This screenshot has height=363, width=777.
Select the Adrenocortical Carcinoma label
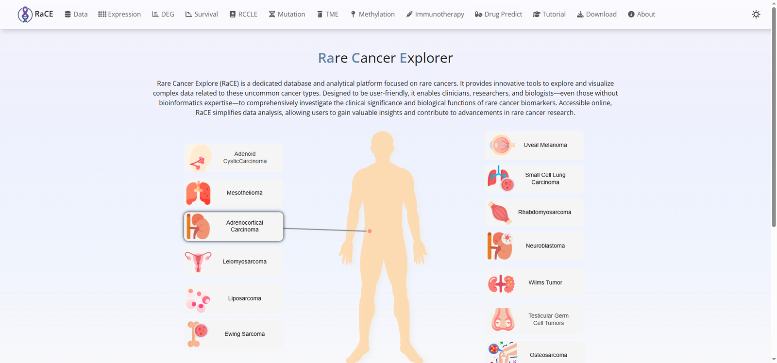point(245,226)
